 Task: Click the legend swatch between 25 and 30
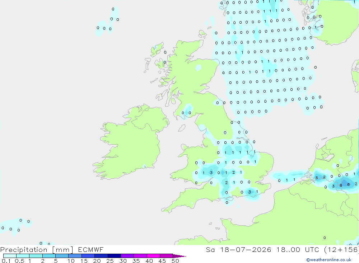[114, 256]
